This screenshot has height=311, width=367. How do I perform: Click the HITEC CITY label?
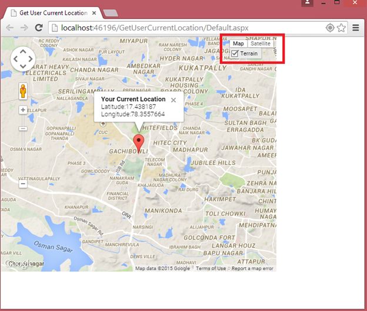170,143
